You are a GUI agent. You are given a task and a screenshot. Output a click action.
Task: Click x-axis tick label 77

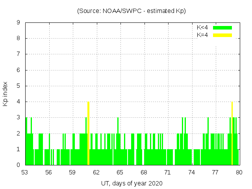coord(215,172)
